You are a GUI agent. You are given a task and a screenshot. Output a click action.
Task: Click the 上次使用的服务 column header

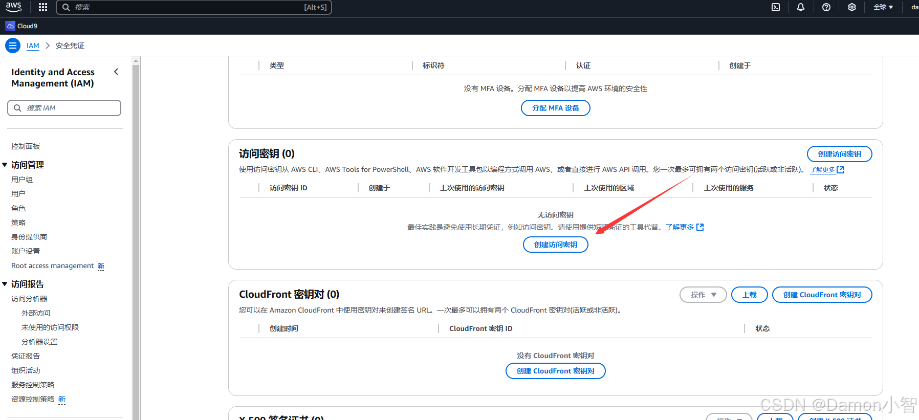click(x=729, y=188)
